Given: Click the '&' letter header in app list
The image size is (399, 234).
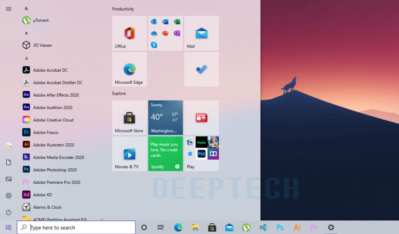Looking at the screenshot, I should pos(26,9).
